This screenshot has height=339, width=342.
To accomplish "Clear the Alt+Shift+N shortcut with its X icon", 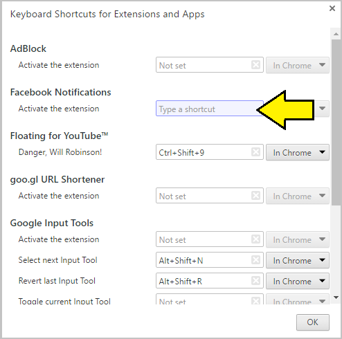I will [255, 260].
